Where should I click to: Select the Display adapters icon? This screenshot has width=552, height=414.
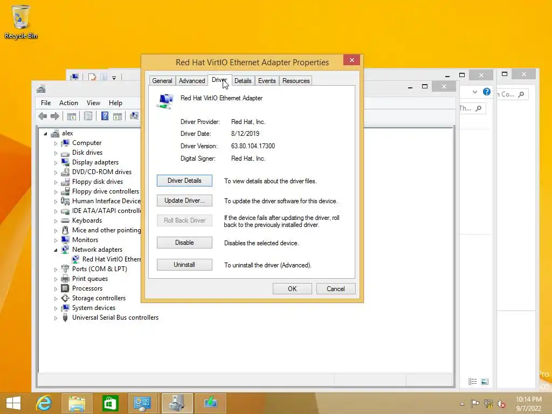pos(65,162)
